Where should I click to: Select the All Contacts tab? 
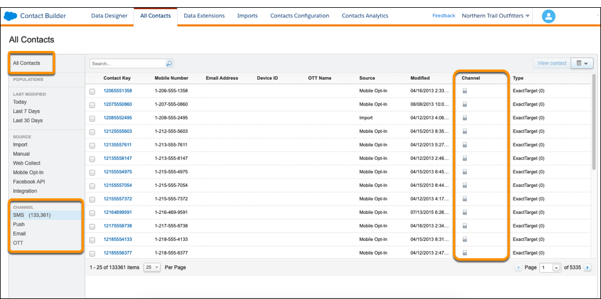tap(155, 16)
